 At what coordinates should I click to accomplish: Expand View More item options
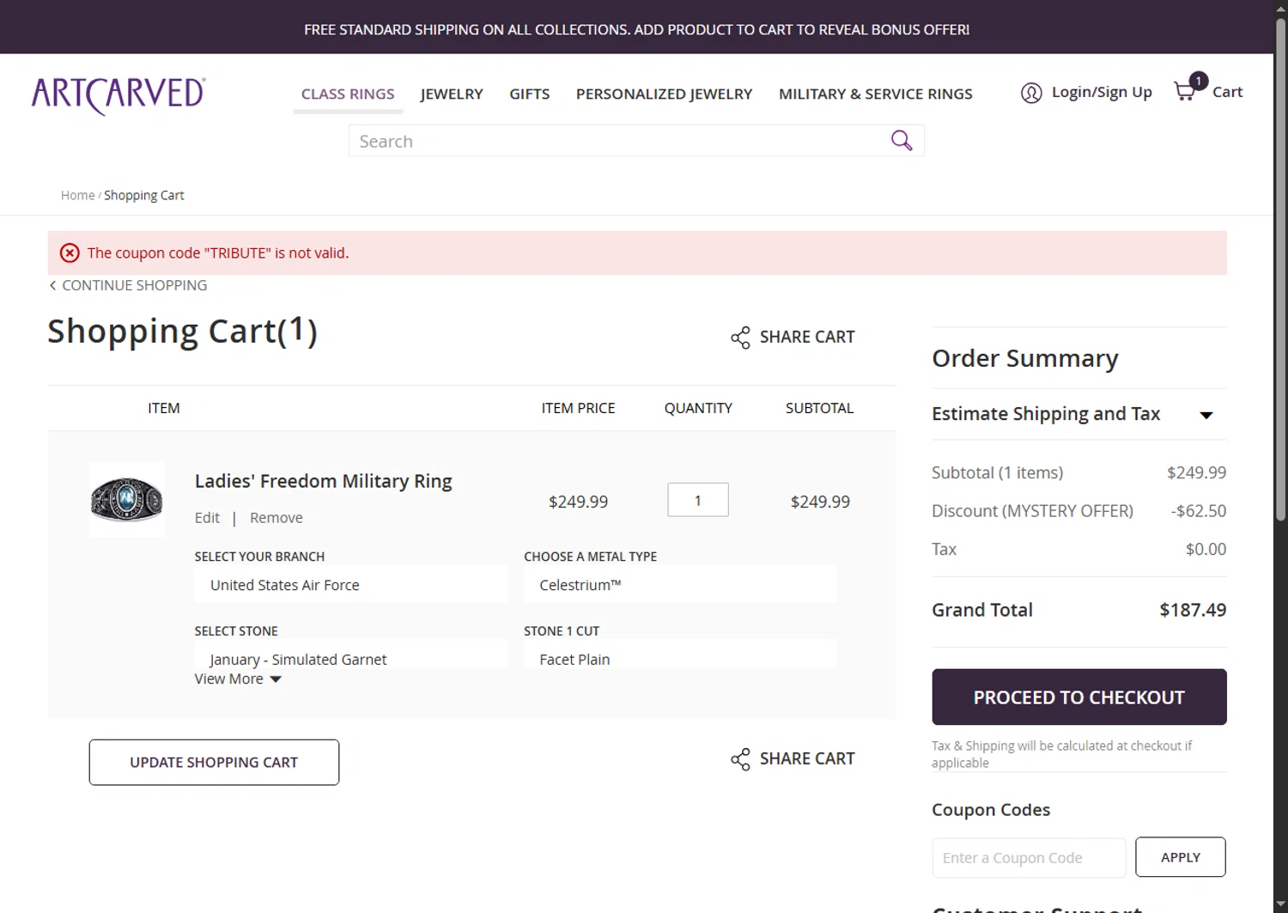[x=228, y=679]
